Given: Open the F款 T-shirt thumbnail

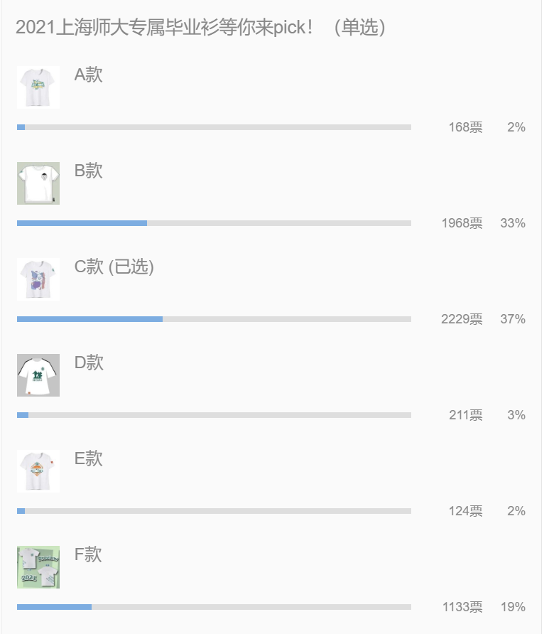Looking at the screenshot, I should 38,567.
